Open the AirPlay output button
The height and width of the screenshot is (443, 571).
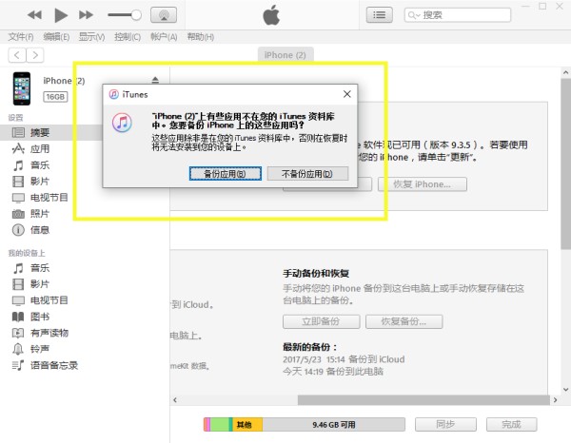coord(164,15)
